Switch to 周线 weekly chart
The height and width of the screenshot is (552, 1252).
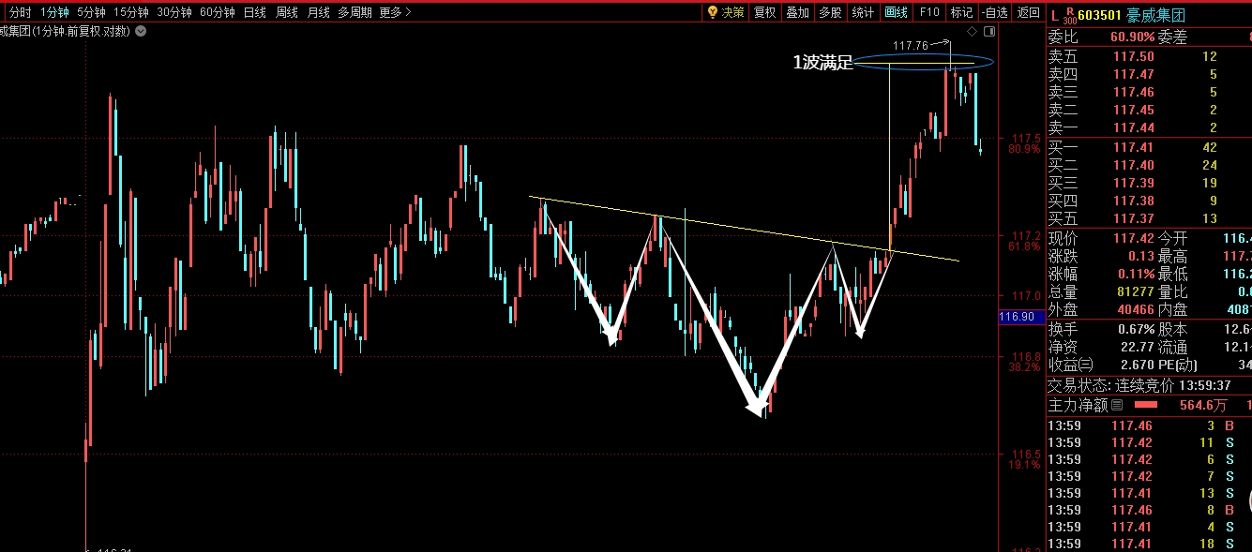[x=287, y=12]
